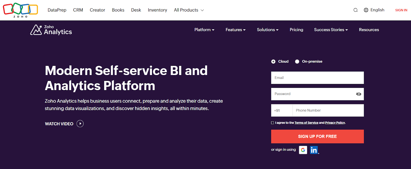
Task: Focus the Phone Number input field
Action: 328,110
